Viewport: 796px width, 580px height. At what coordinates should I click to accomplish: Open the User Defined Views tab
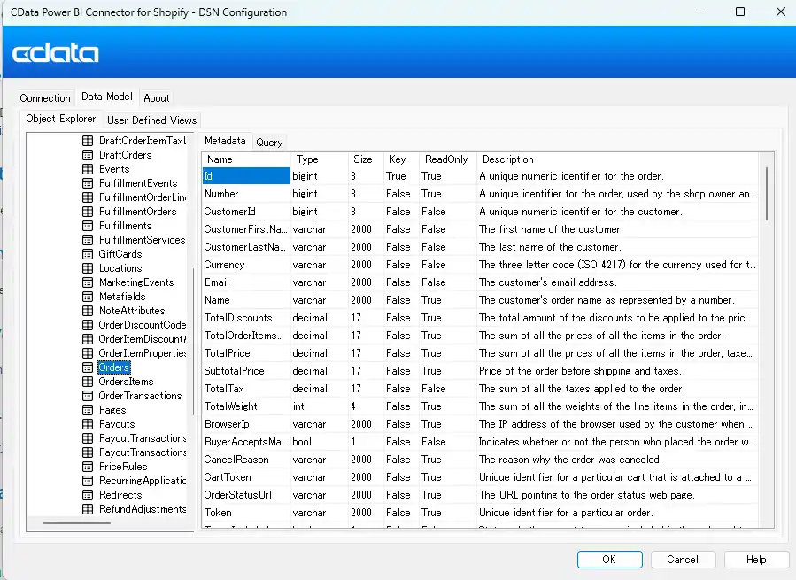[152, 120]
